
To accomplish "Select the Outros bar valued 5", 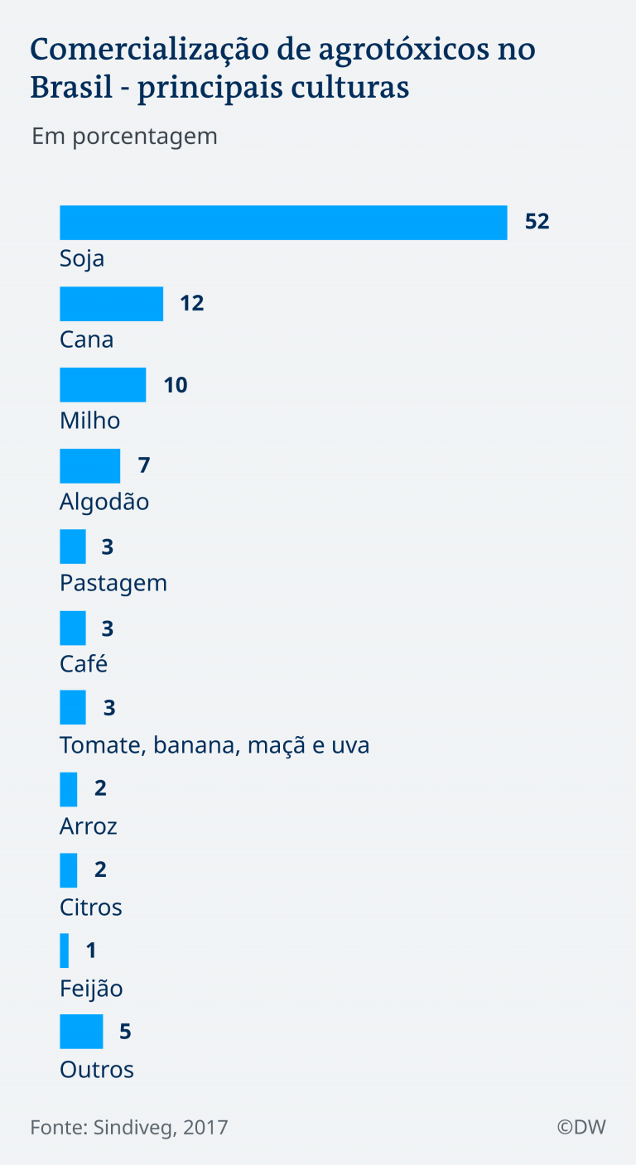I will click(x=81, y=1032).
